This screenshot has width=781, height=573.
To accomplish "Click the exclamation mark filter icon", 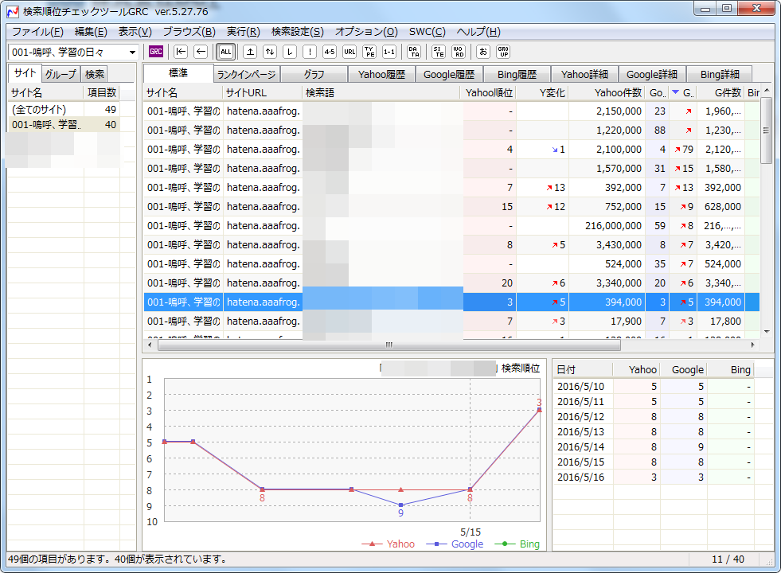I will tap(310, 51).
